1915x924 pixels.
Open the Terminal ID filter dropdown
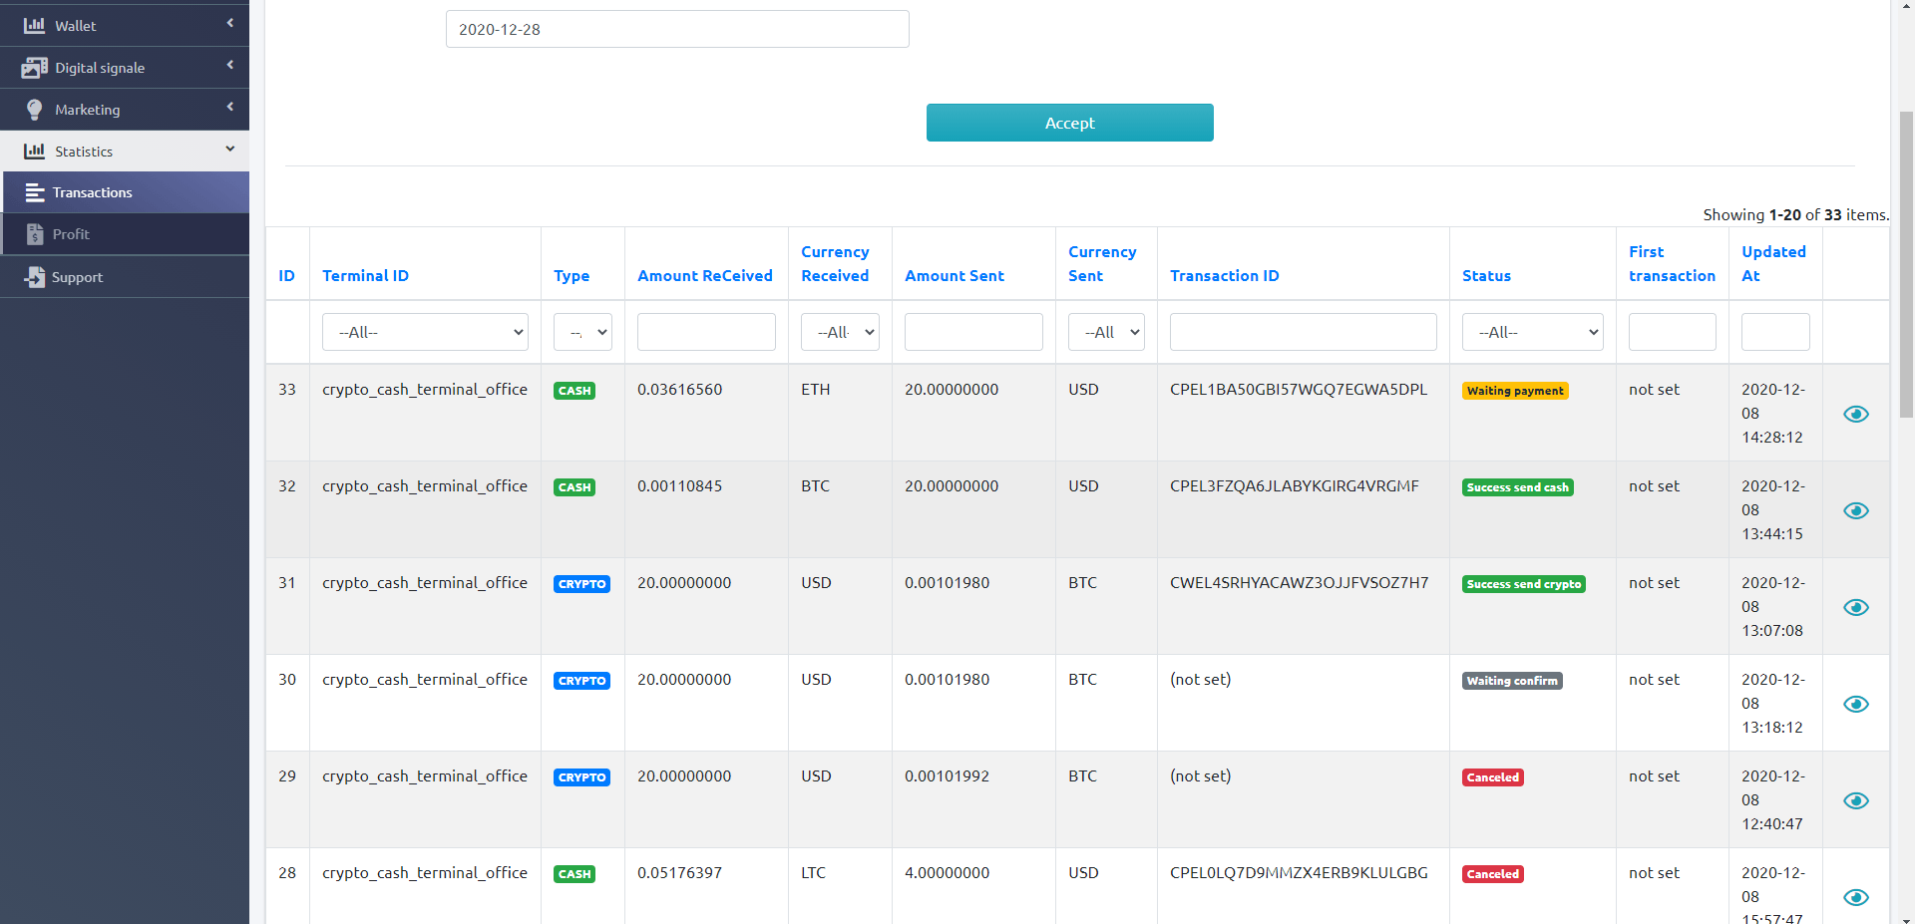click(425, 332)
